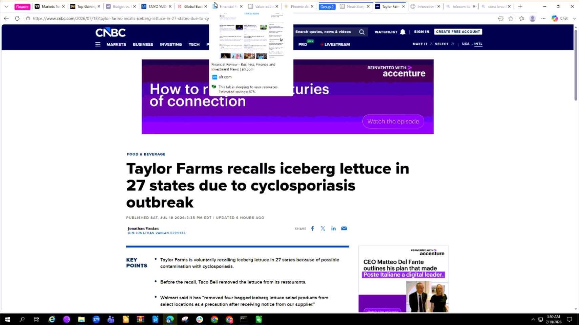This screenshot has height=325, width=579.
Task: Close the Markets Today tab
Action: (x=63, y=6)
